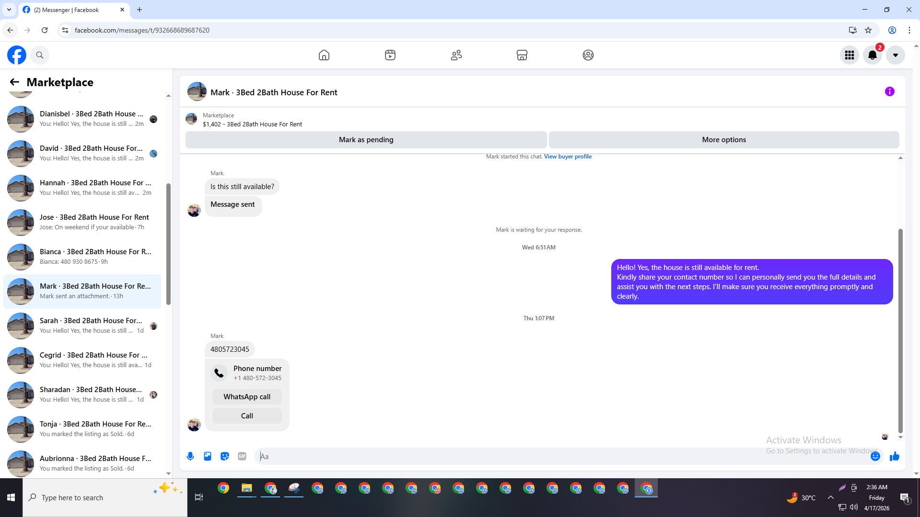Open the Facebook home logo
Viewport: 920px width, 517px height.
pyautogui.click(x=17, y=55)
